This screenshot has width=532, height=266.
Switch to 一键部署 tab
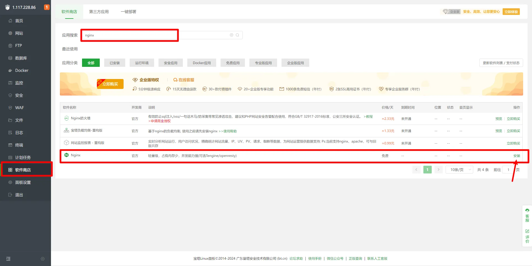pyautogui.click(x=129, y=12)
